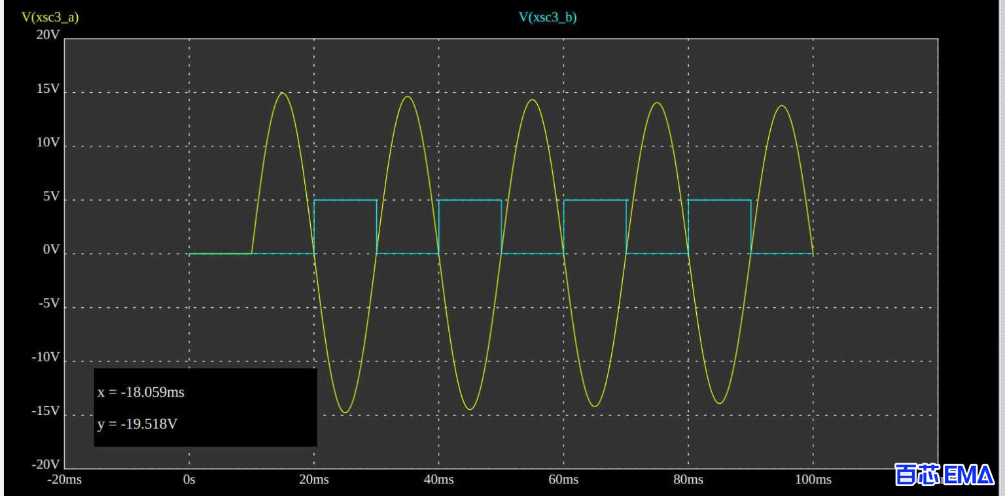The width and height of the screenshot is (1005, 496).
Task: Click the 0s x-axis label
Action: point(189,480)
